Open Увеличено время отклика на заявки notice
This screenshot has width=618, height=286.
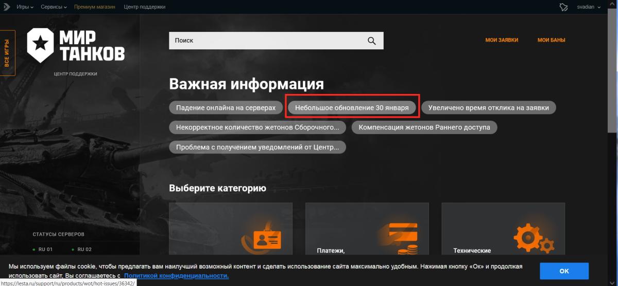pos(489,108)
